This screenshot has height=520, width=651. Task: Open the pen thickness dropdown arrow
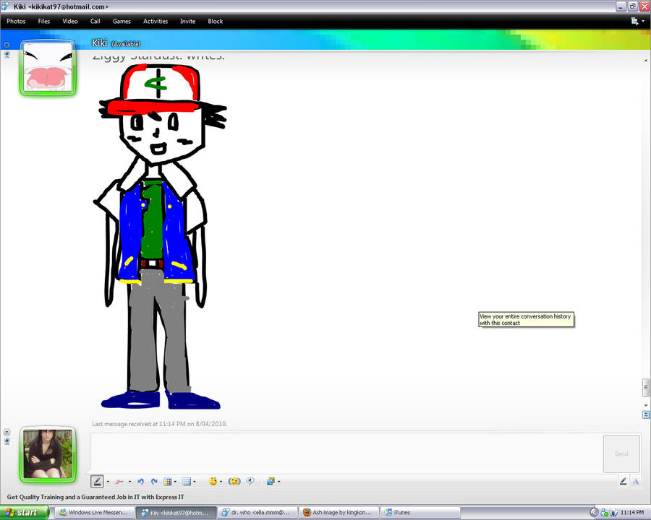108,482
